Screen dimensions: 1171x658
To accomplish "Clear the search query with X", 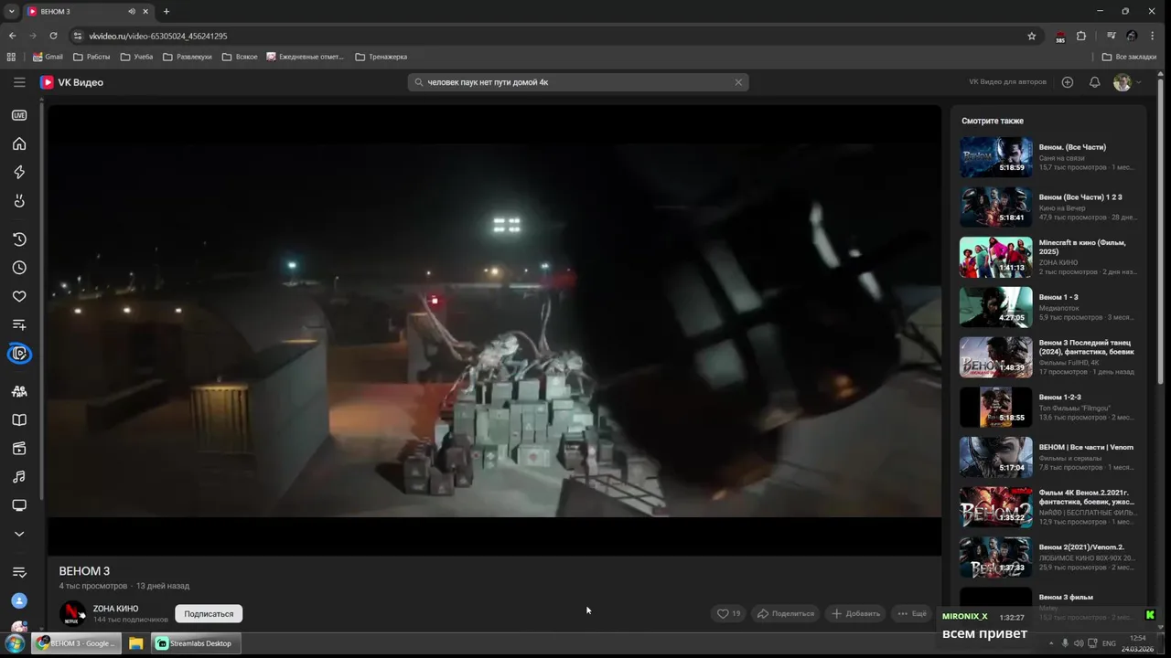I will pyautogui.click(x=738, y=82).
